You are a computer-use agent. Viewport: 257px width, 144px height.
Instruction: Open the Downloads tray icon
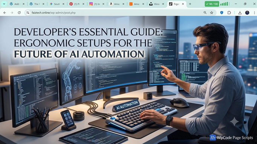240,12
